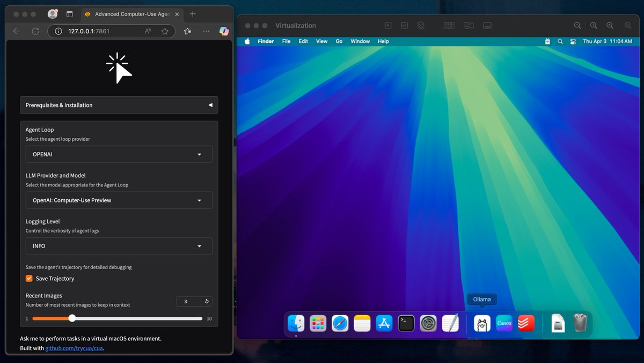This screenshot has width=644, height=363.
Task: Click the browser reload button
Action: [35, 31]
